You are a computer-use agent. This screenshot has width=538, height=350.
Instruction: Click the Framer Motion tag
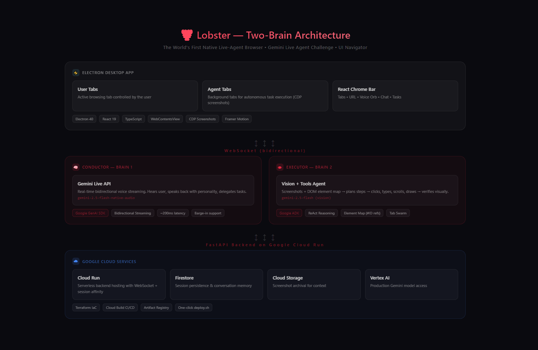point(237,119)
